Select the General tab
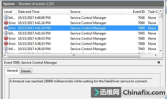The height and width of the screenshot is (99, 167). click(x=12, y=71)
